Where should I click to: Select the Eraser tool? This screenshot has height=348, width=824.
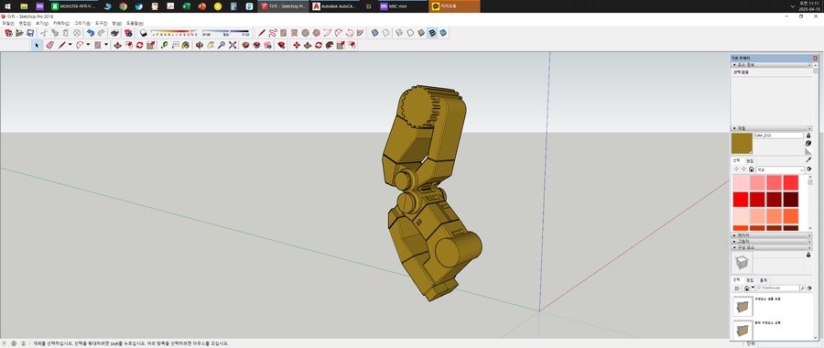50,45
